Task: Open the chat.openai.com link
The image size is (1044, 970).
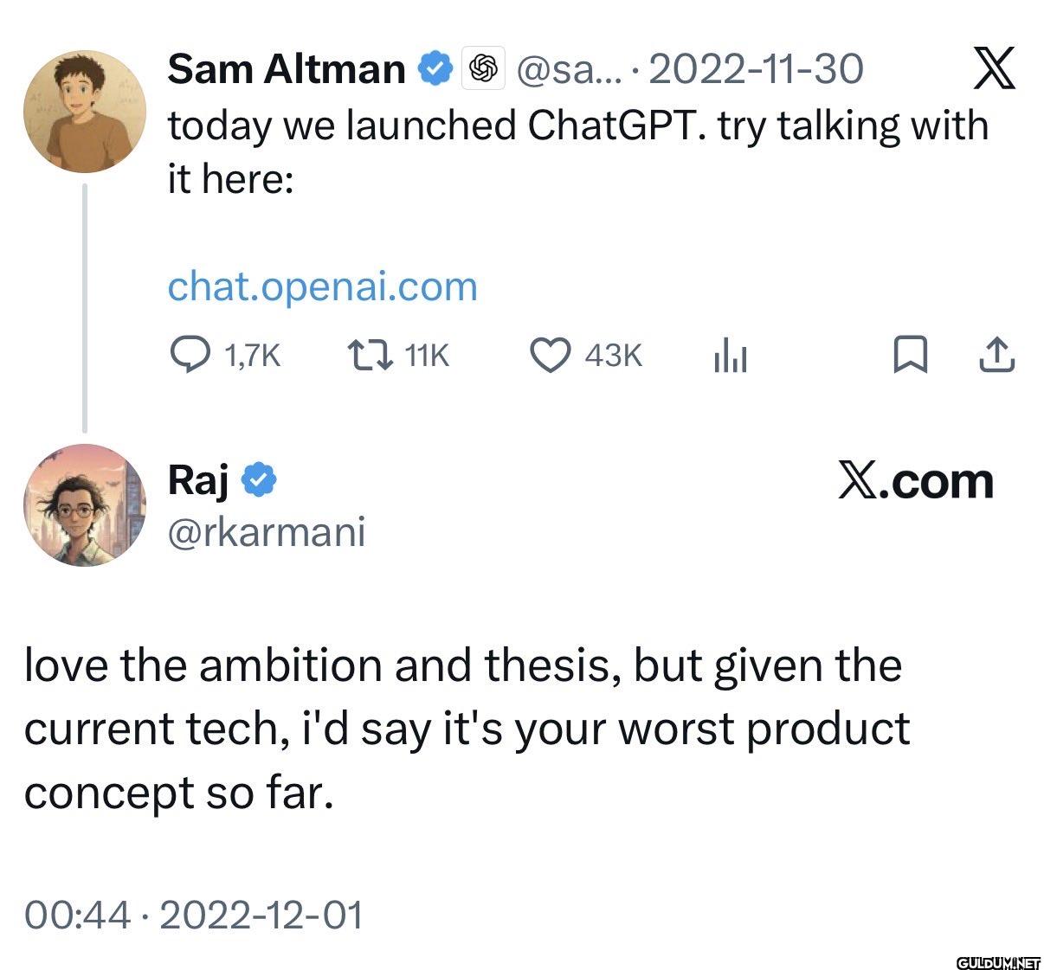Action: [x=322, y=287]
